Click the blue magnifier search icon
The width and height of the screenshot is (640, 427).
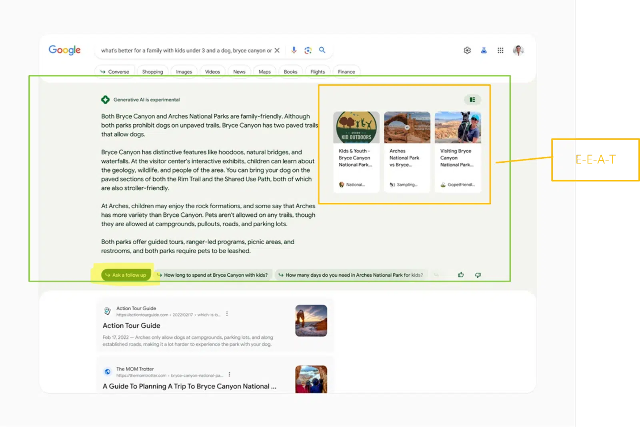click(322, 50)
